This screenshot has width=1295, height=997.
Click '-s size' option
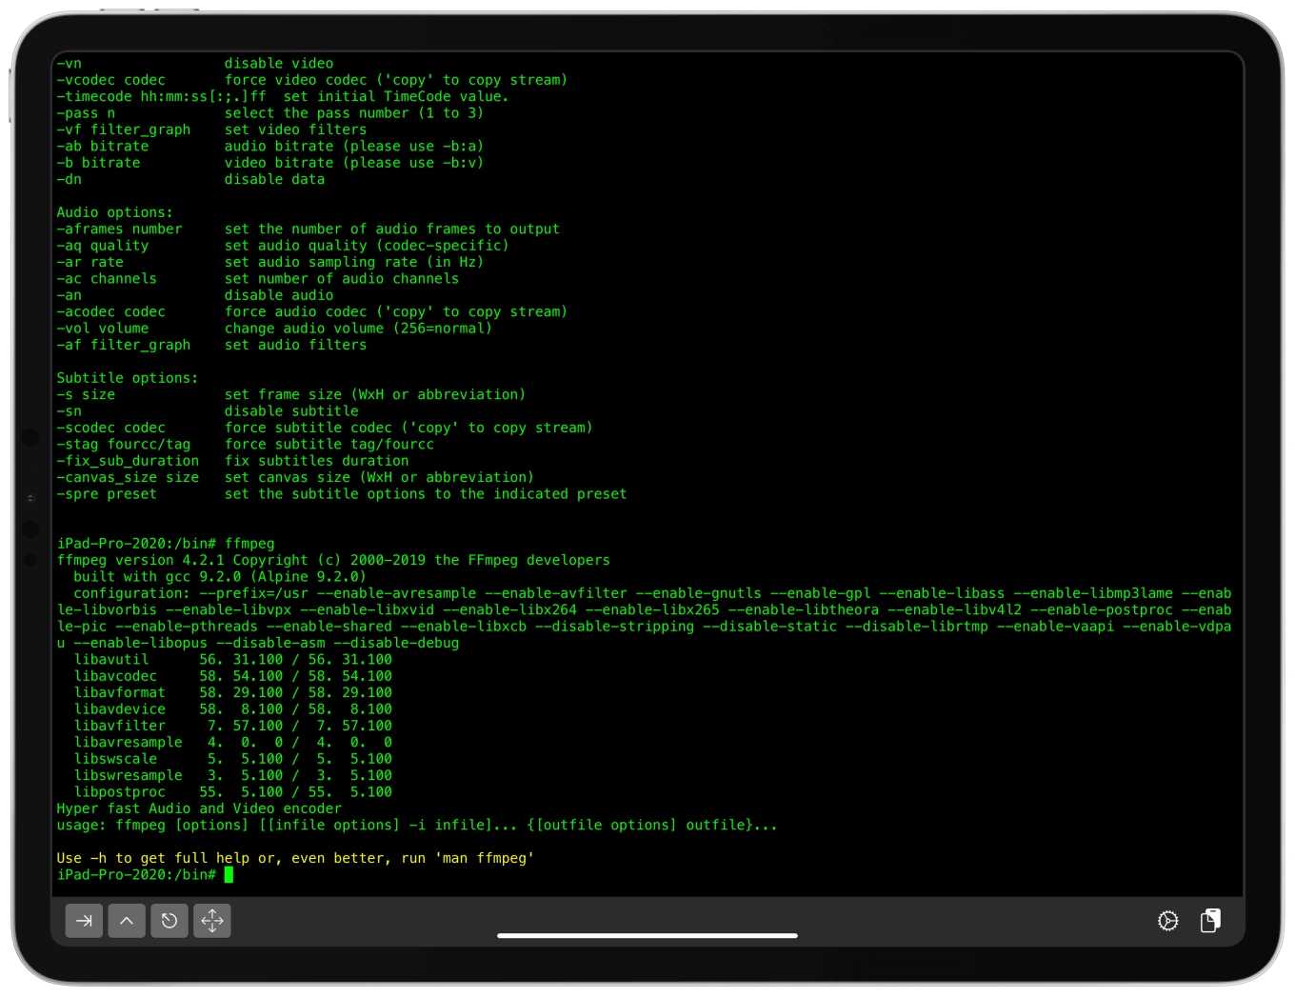coord(86,394)
